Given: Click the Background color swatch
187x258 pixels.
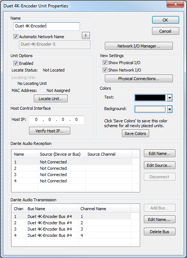Looking at the screenshot, I should 150,109.
